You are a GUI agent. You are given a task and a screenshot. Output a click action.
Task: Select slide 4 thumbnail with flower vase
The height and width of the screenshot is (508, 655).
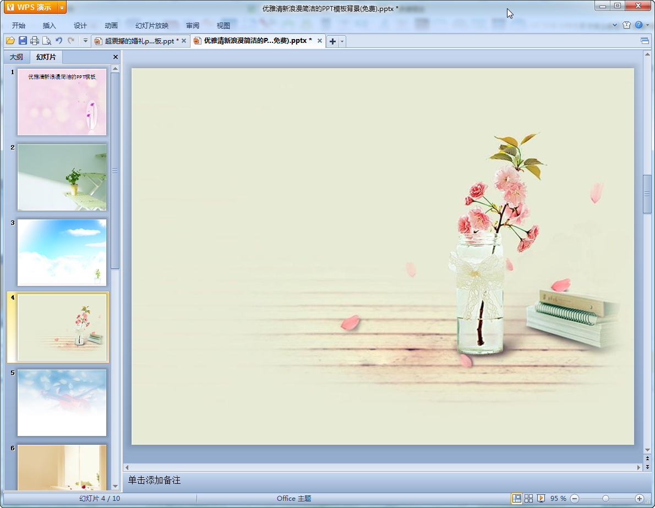point(62,328)
